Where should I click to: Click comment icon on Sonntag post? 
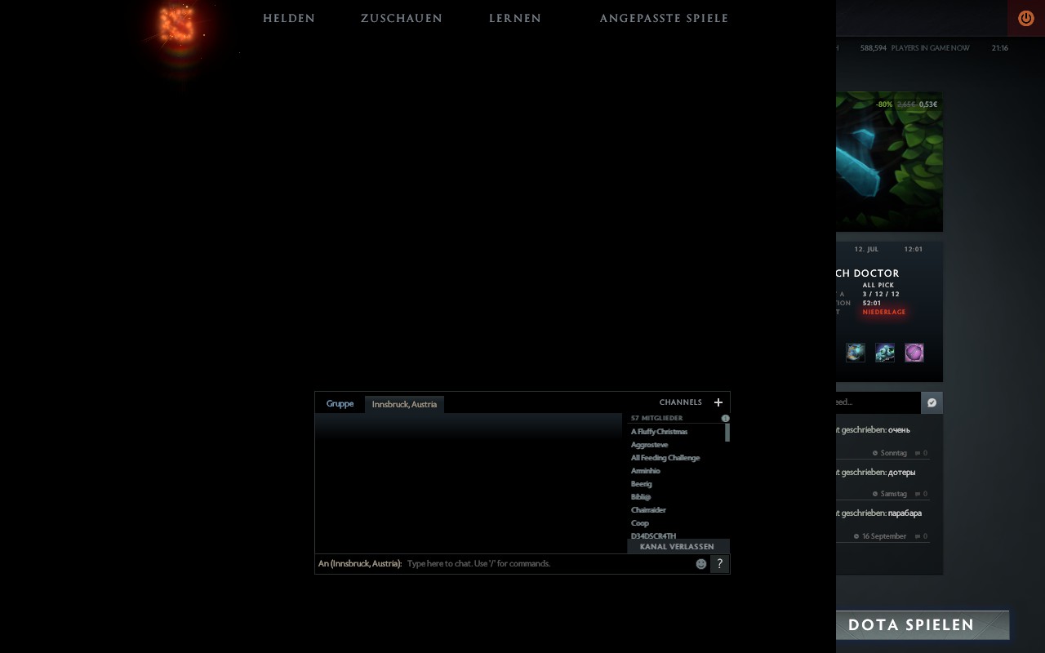pos(918,453)
